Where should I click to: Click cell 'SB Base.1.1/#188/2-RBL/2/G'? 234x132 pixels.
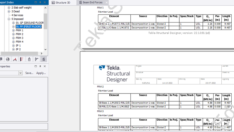click(114, 103)
